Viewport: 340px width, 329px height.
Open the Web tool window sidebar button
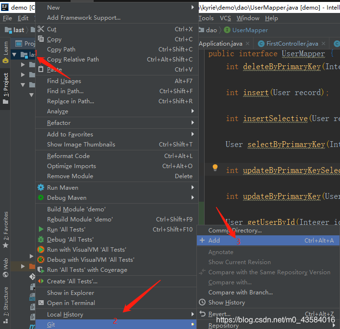point(5,268)
